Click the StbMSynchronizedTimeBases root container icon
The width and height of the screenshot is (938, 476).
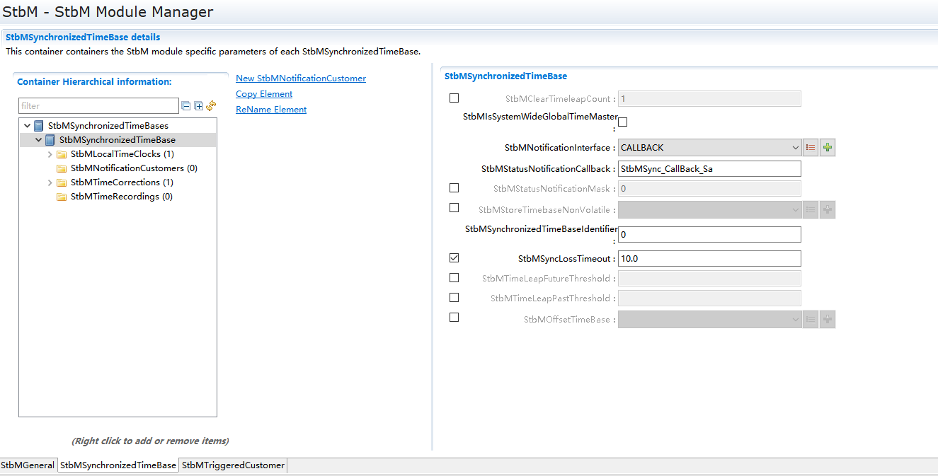[39, 126]
